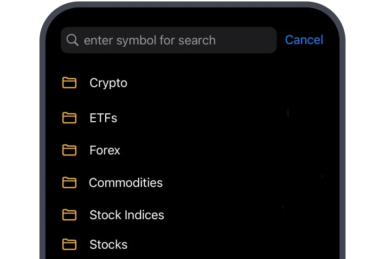Image resolution: width=385 pixels, height=259 pixels.
Task: Click the ETFs folder icon
Action: click(x=69, y=118)
